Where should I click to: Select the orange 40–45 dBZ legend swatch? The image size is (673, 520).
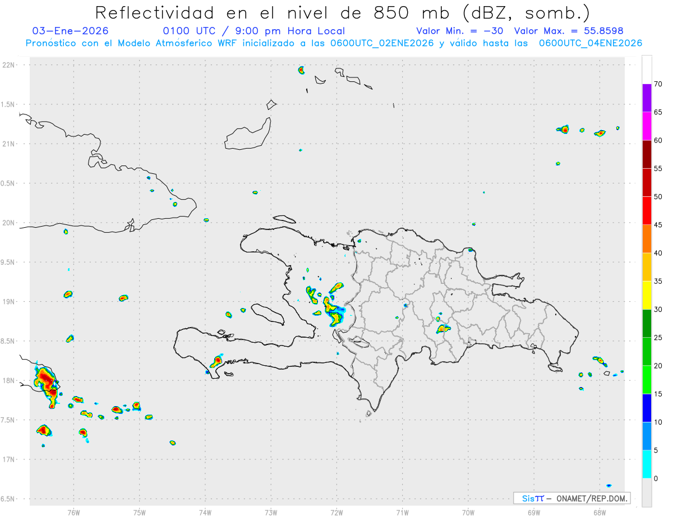coord(647,239)
